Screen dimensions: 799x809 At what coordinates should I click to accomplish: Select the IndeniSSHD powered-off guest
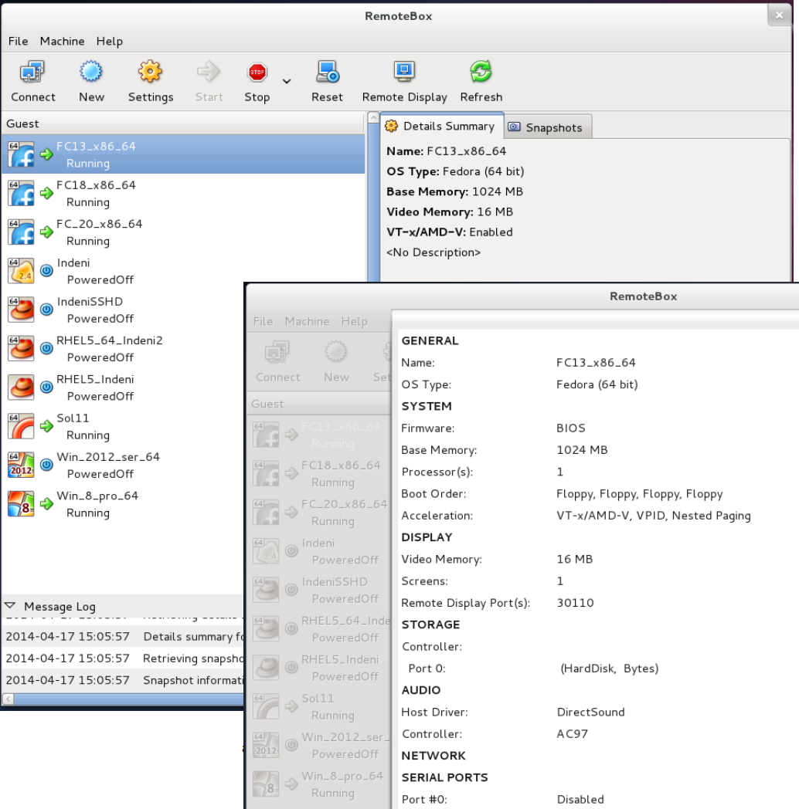pos(90,310)
